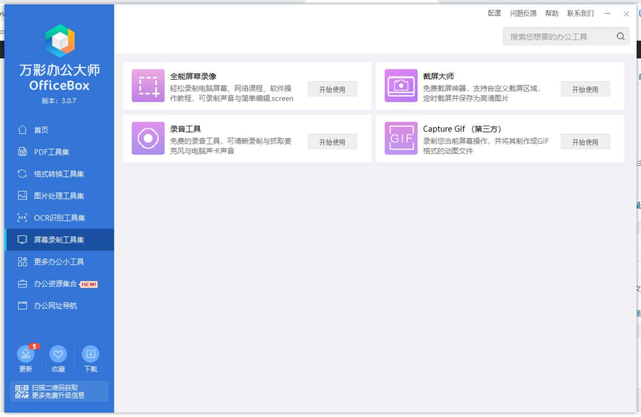Click the Capture Gif (第三方) title

click(462, 129)
